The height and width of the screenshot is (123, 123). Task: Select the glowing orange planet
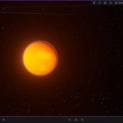click(40, 58)
